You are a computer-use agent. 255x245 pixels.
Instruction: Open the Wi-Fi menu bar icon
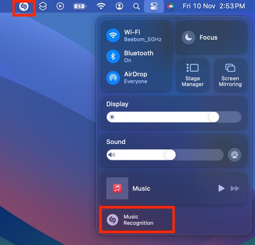click(101, 6)
